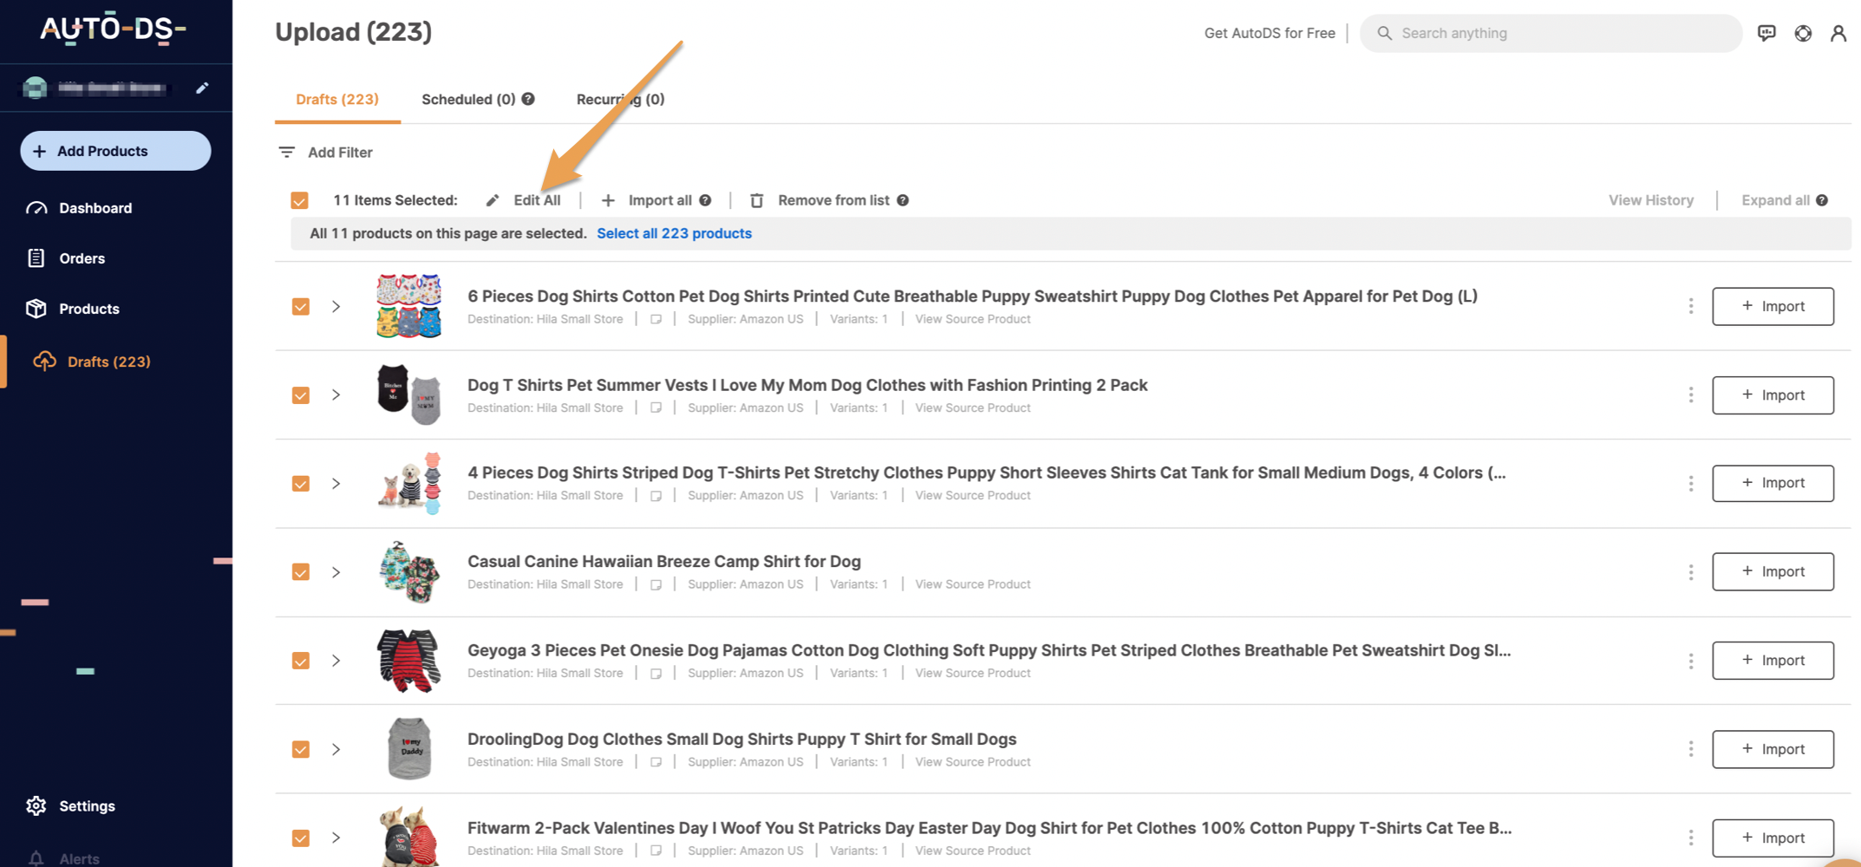Click note icon on Casual Canine Hawaiian row
The height and width of the screenshot is (867, 1861).
[x=656, y=584]
